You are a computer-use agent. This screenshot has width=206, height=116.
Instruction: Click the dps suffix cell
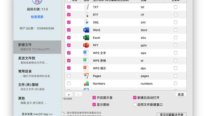pyautogui.click(x=143, y=68)
